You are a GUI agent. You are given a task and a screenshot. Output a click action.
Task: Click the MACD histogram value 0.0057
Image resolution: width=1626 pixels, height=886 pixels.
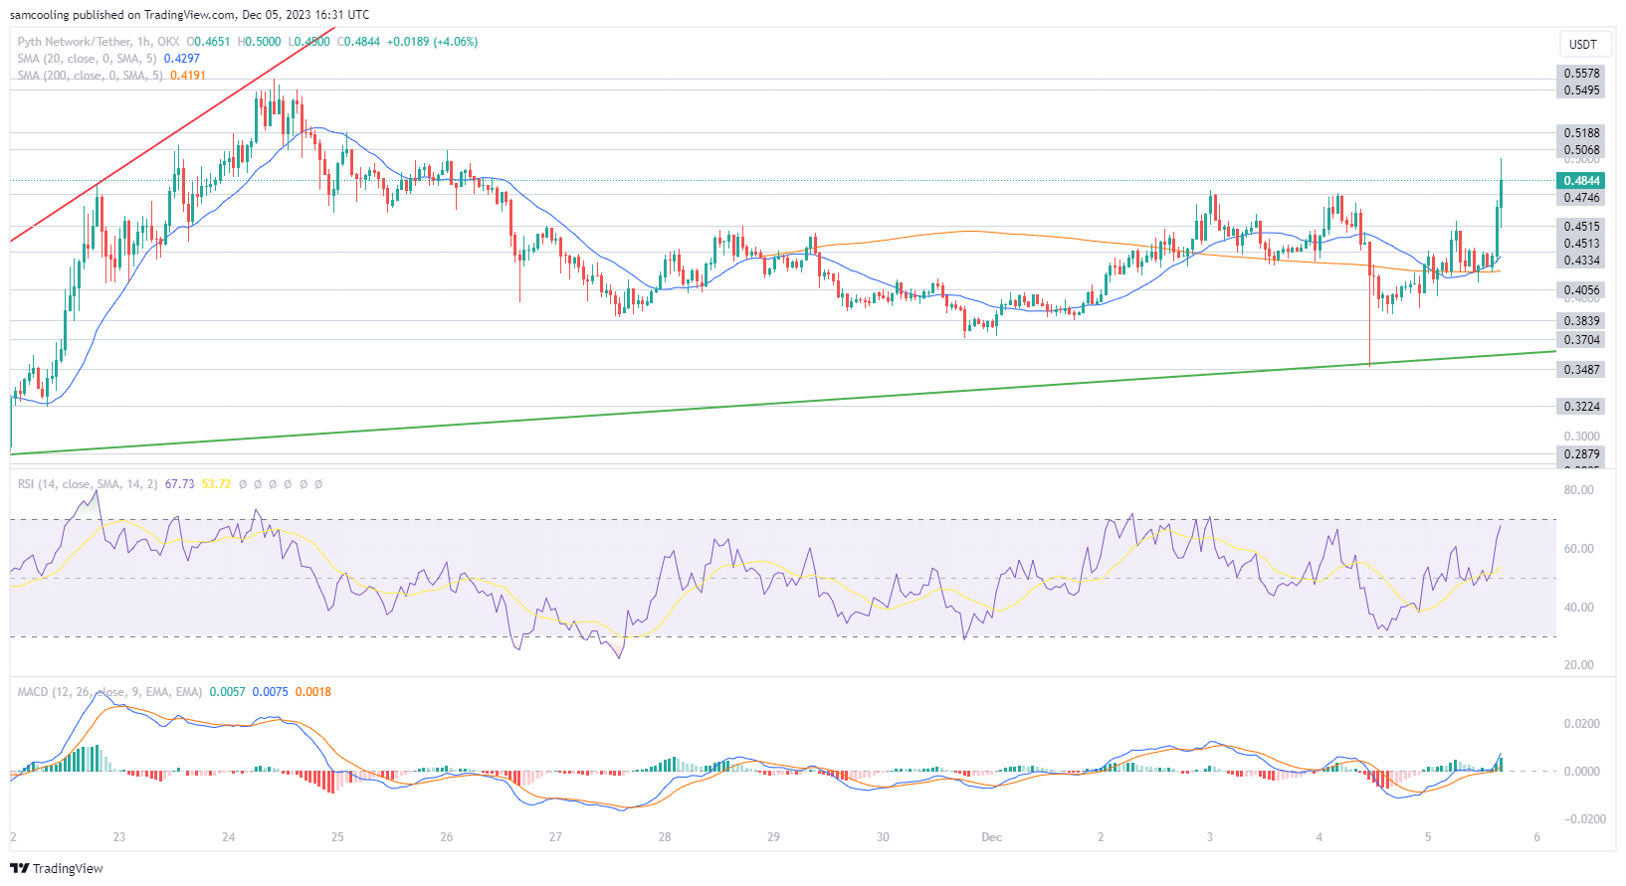[227, 692]
